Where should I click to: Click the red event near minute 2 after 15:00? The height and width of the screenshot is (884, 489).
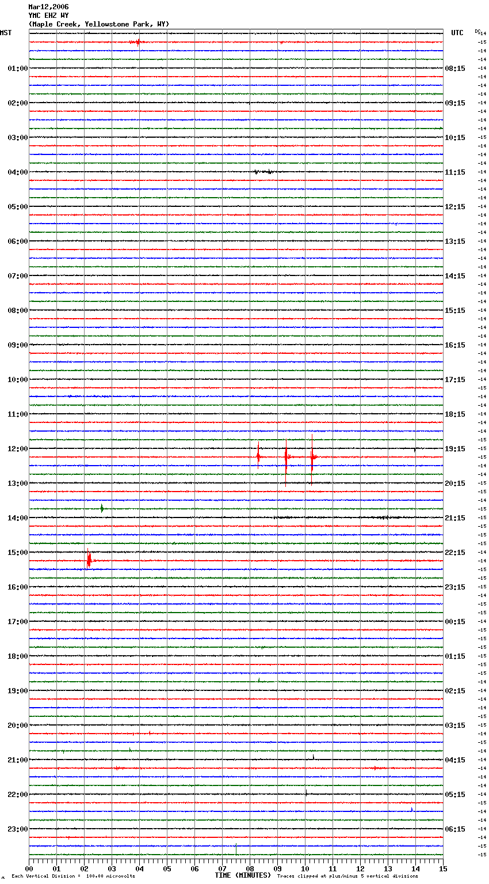click(x=89, y=559)
